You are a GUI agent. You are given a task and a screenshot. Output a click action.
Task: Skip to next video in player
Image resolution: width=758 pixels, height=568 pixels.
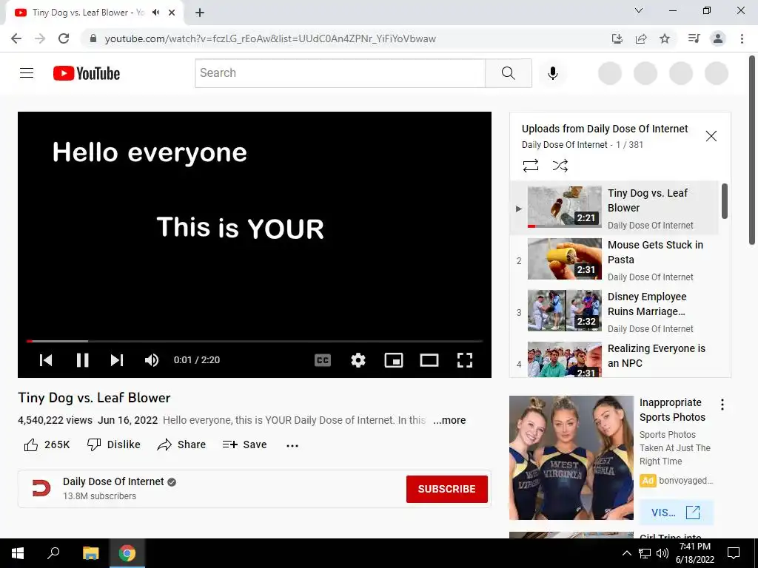tap(116, 360)
